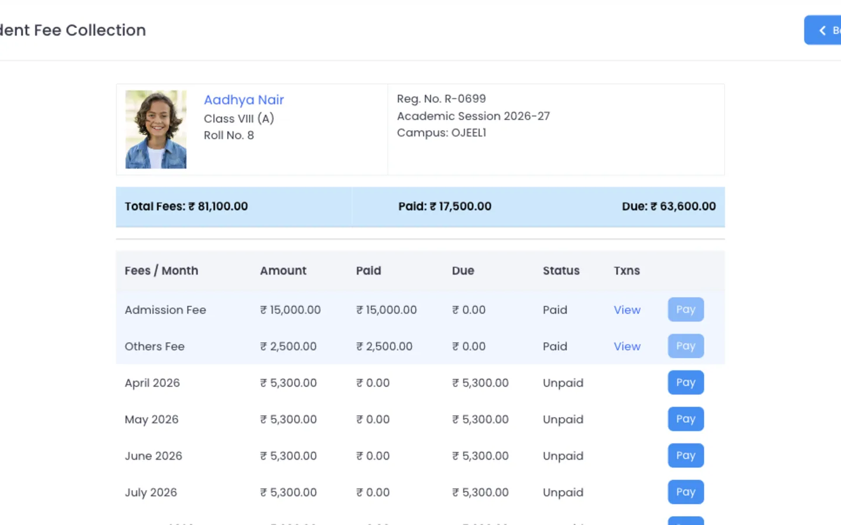Screen dimensions: 841x525
Task: Click the 'July 2026' row label
Action: click(x=151, y=493)
